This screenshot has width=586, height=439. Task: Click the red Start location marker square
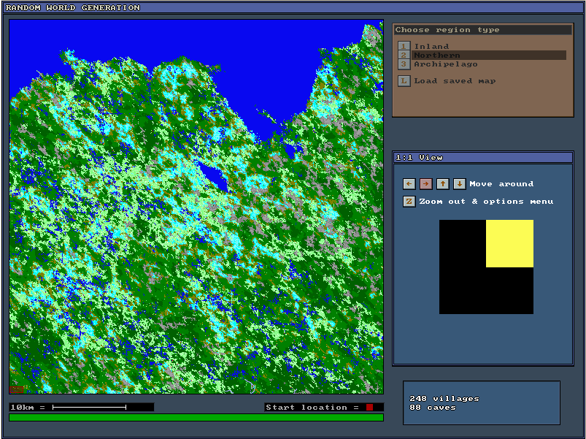[370, 408]
